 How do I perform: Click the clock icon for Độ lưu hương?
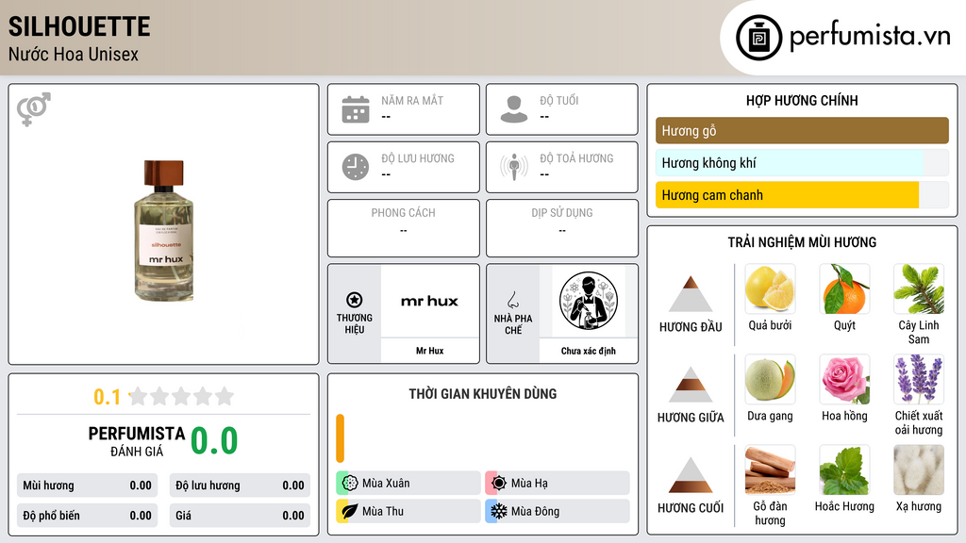pos(356,167)
